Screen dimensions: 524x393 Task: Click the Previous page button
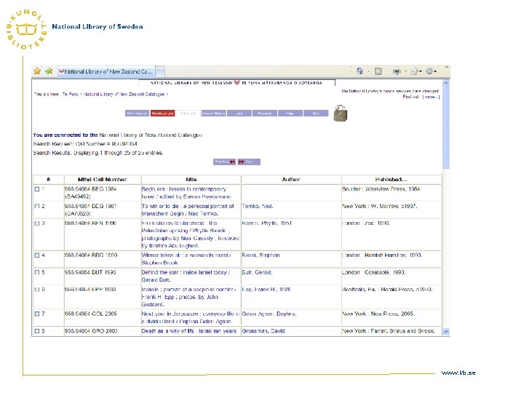(225, 162)
